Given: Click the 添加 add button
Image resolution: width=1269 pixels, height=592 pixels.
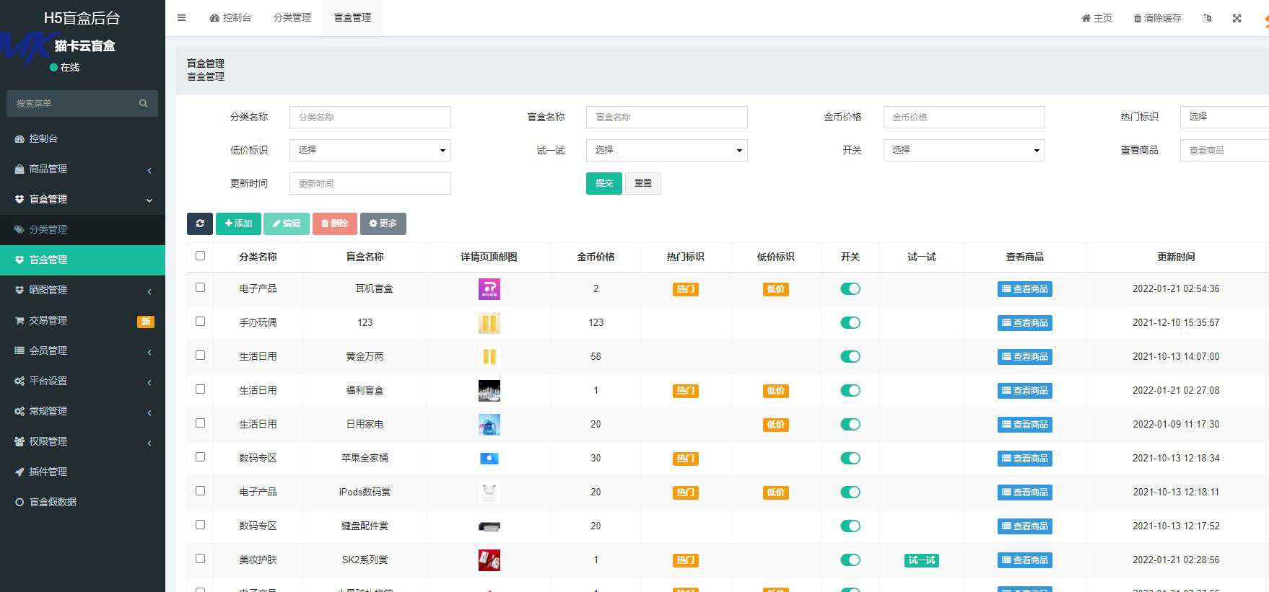Looking at the screenshot, I should [238, 224].
